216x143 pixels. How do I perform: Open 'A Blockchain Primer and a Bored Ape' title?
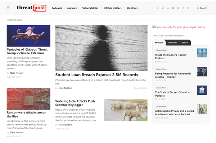174,112
